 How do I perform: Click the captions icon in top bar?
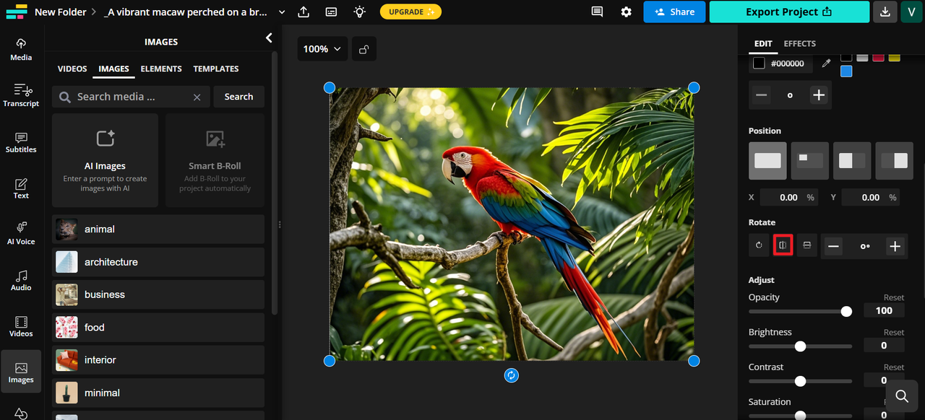click(331, 12)
